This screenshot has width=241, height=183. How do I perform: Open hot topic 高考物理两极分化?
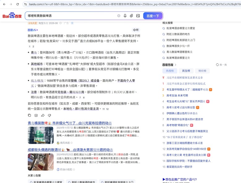pos(178,125)
